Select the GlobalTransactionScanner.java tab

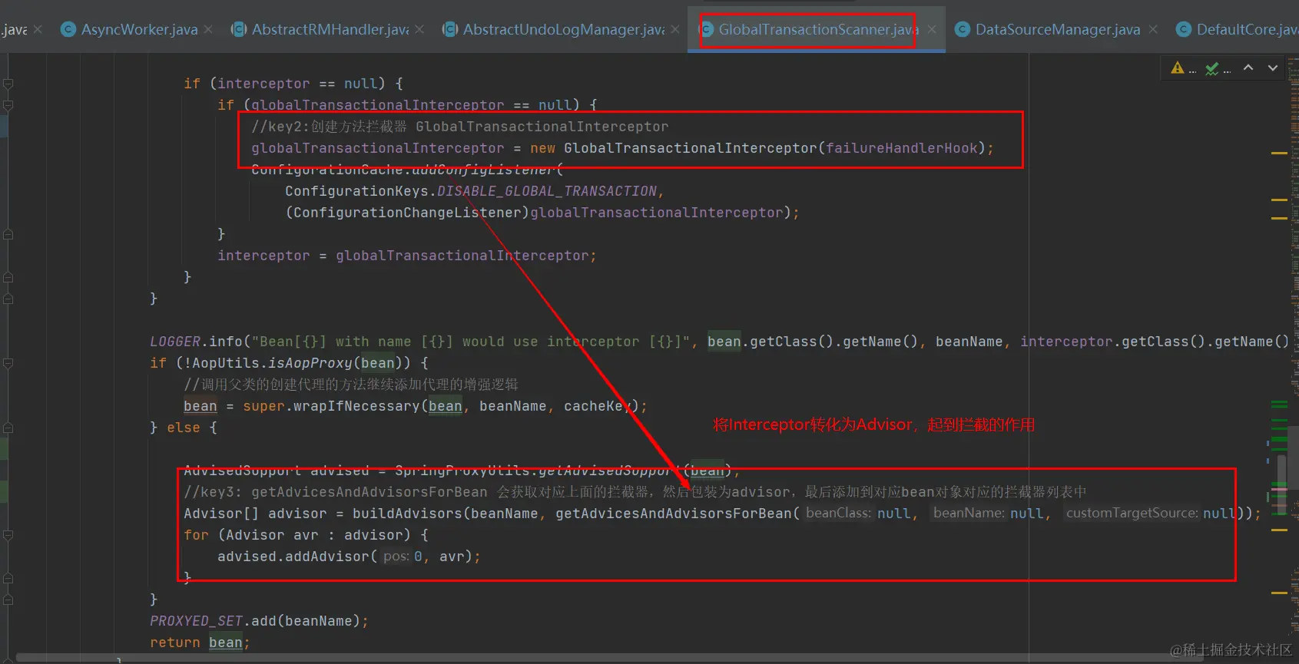click(x=818, y=29)
